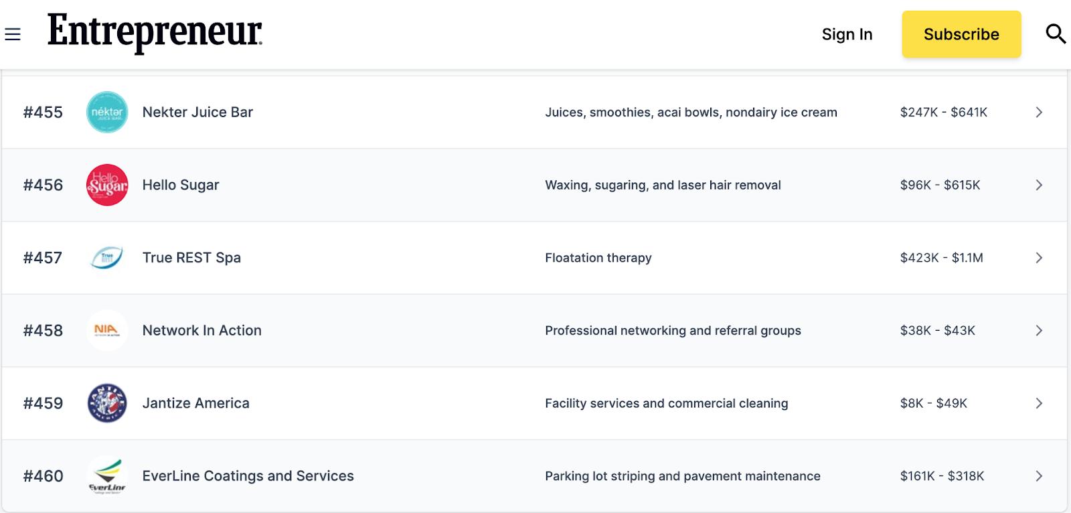
Task: Select rank #455 text
Action: [43, 112]
